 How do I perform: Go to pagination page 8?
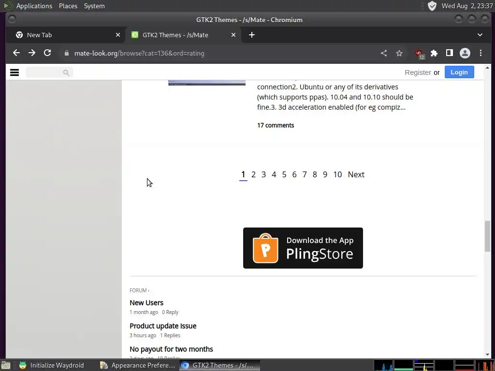(315, 174)
